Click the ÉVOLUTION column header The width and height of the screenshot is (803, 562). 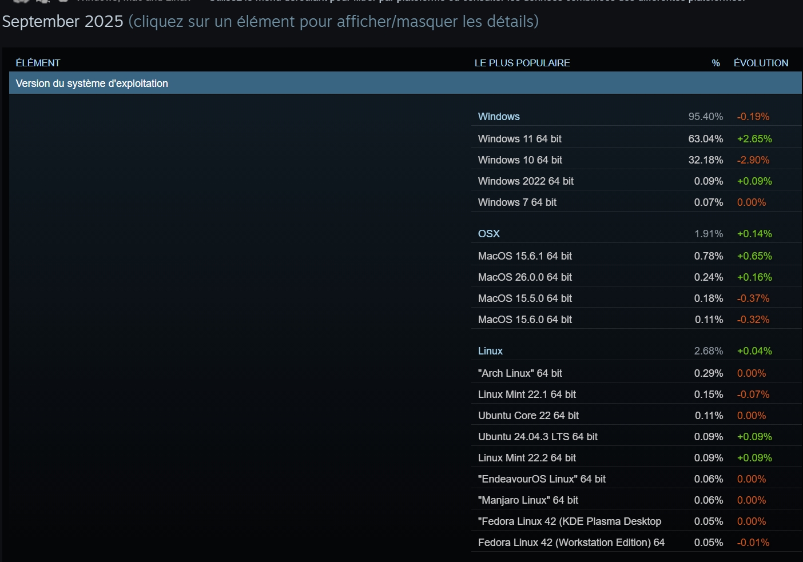click(x=761, y=63)
